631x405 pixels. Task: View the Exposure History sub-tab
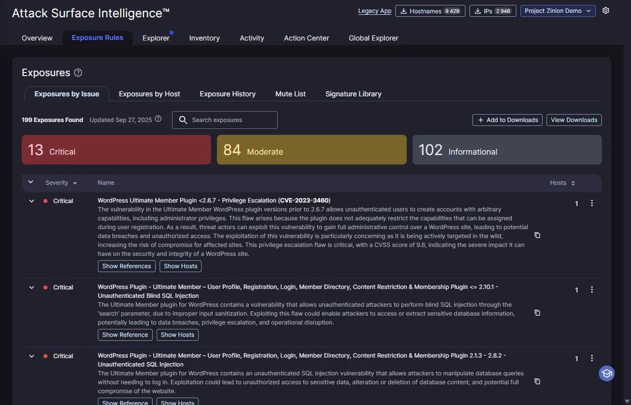(x=228, y=94)
